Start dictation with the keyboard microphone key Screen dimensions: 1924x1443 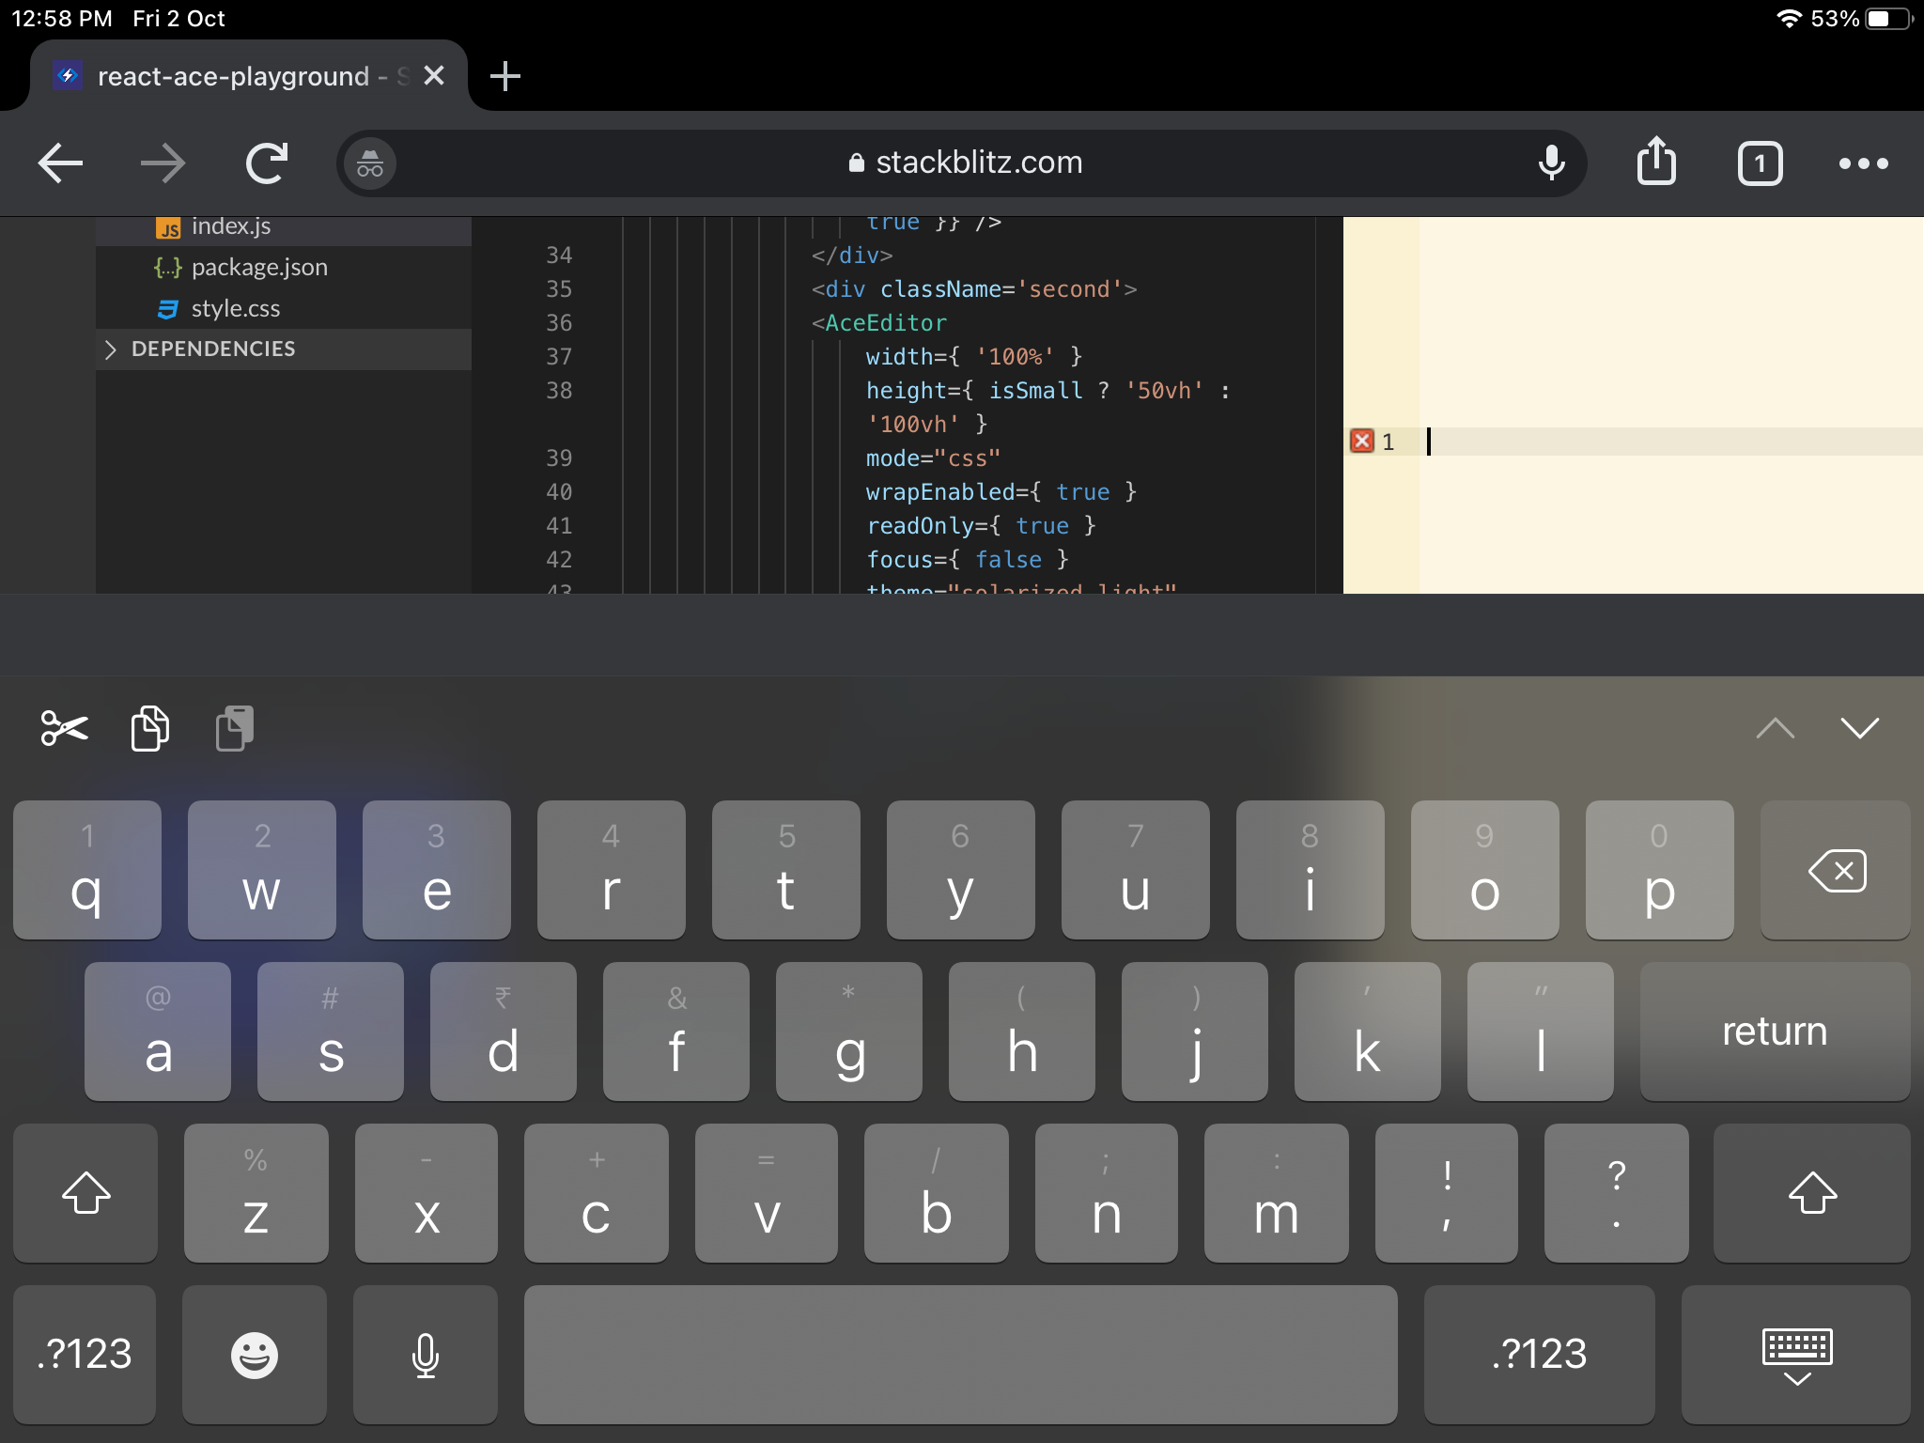click(x=425, y=1354)
